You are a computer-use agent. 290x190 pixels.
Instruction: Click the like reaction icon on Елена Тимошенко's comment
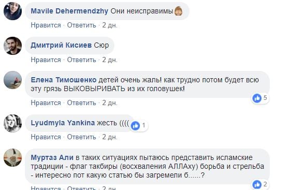[x=257, y=98]
